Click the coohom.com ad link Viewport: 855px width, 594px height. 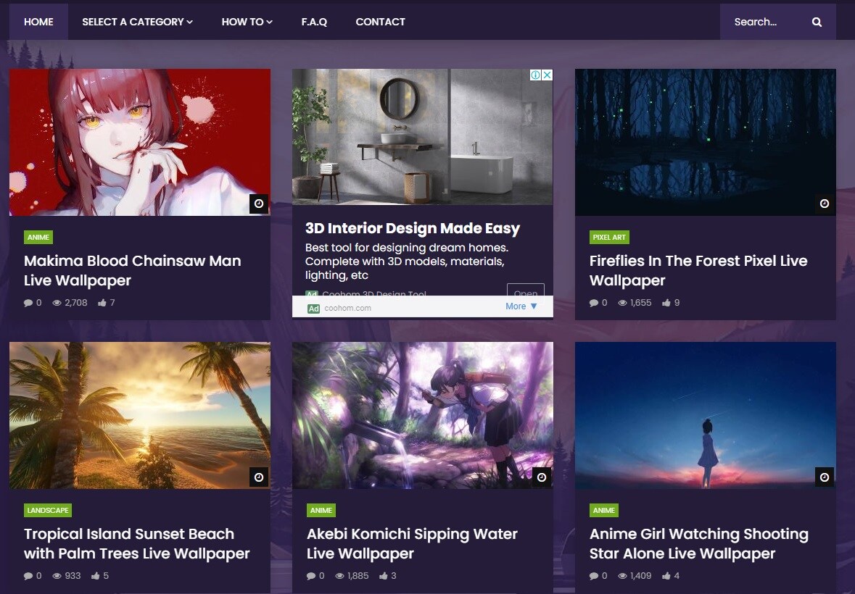point(347,308)
